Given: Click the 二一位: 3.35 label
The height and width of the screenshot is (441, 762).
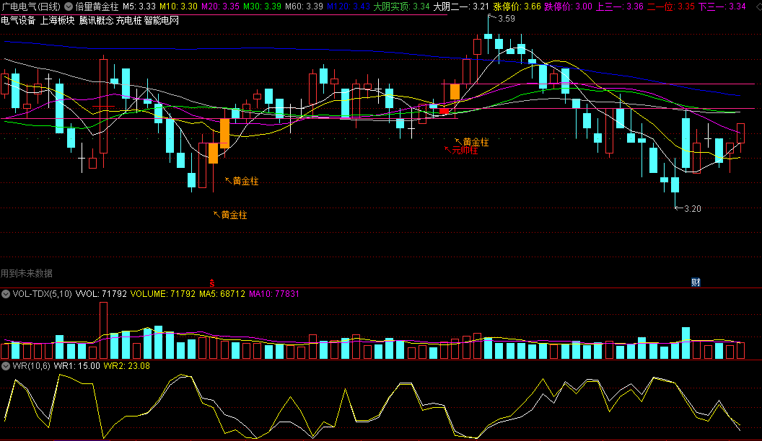Looking at the screenshot, I should 670,6.
